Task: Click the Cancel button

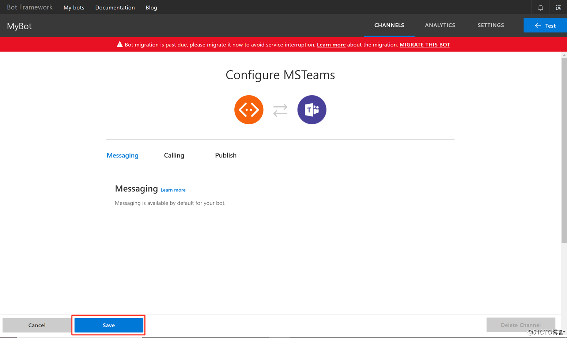Action: coord(37,325)
